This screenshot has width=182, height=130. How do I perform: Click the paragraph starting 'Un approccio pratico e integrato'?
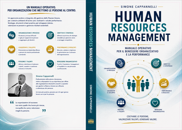35,22
